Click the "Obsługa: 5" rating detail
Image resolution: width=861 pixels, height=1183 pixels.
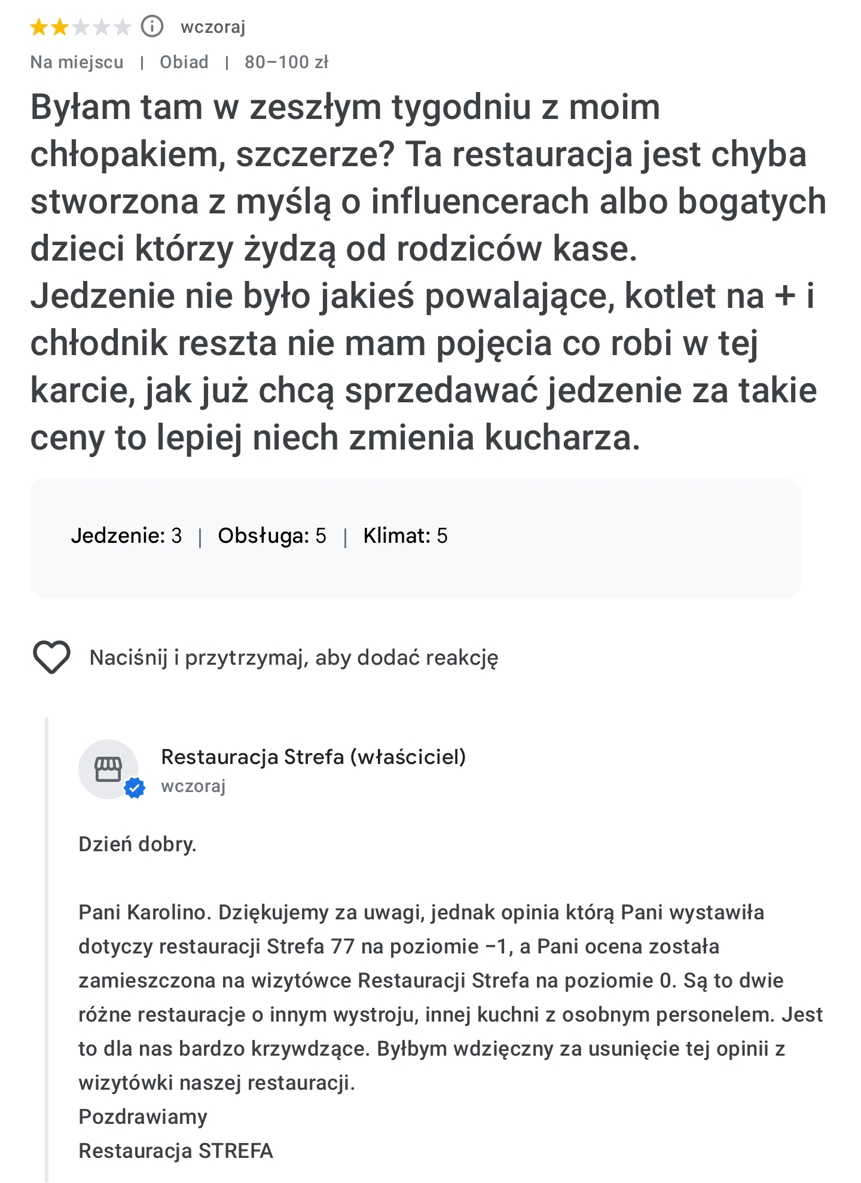click(272, 536)
